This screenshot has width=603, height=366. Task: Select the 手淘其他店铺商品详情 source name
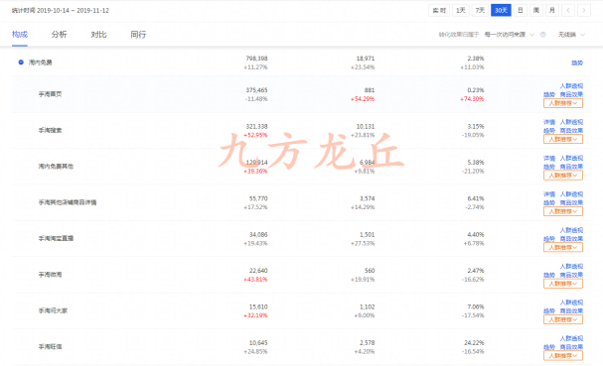point(68,202)
